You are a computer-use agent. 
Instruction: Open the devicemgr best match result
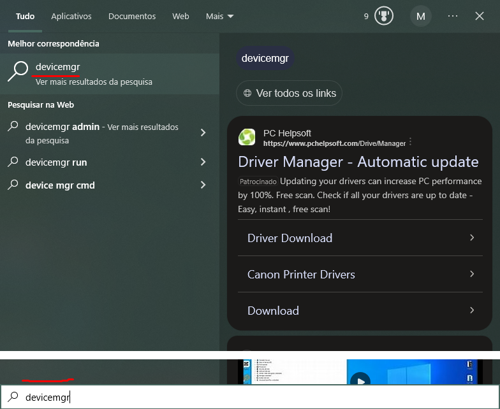coord(110,74)
